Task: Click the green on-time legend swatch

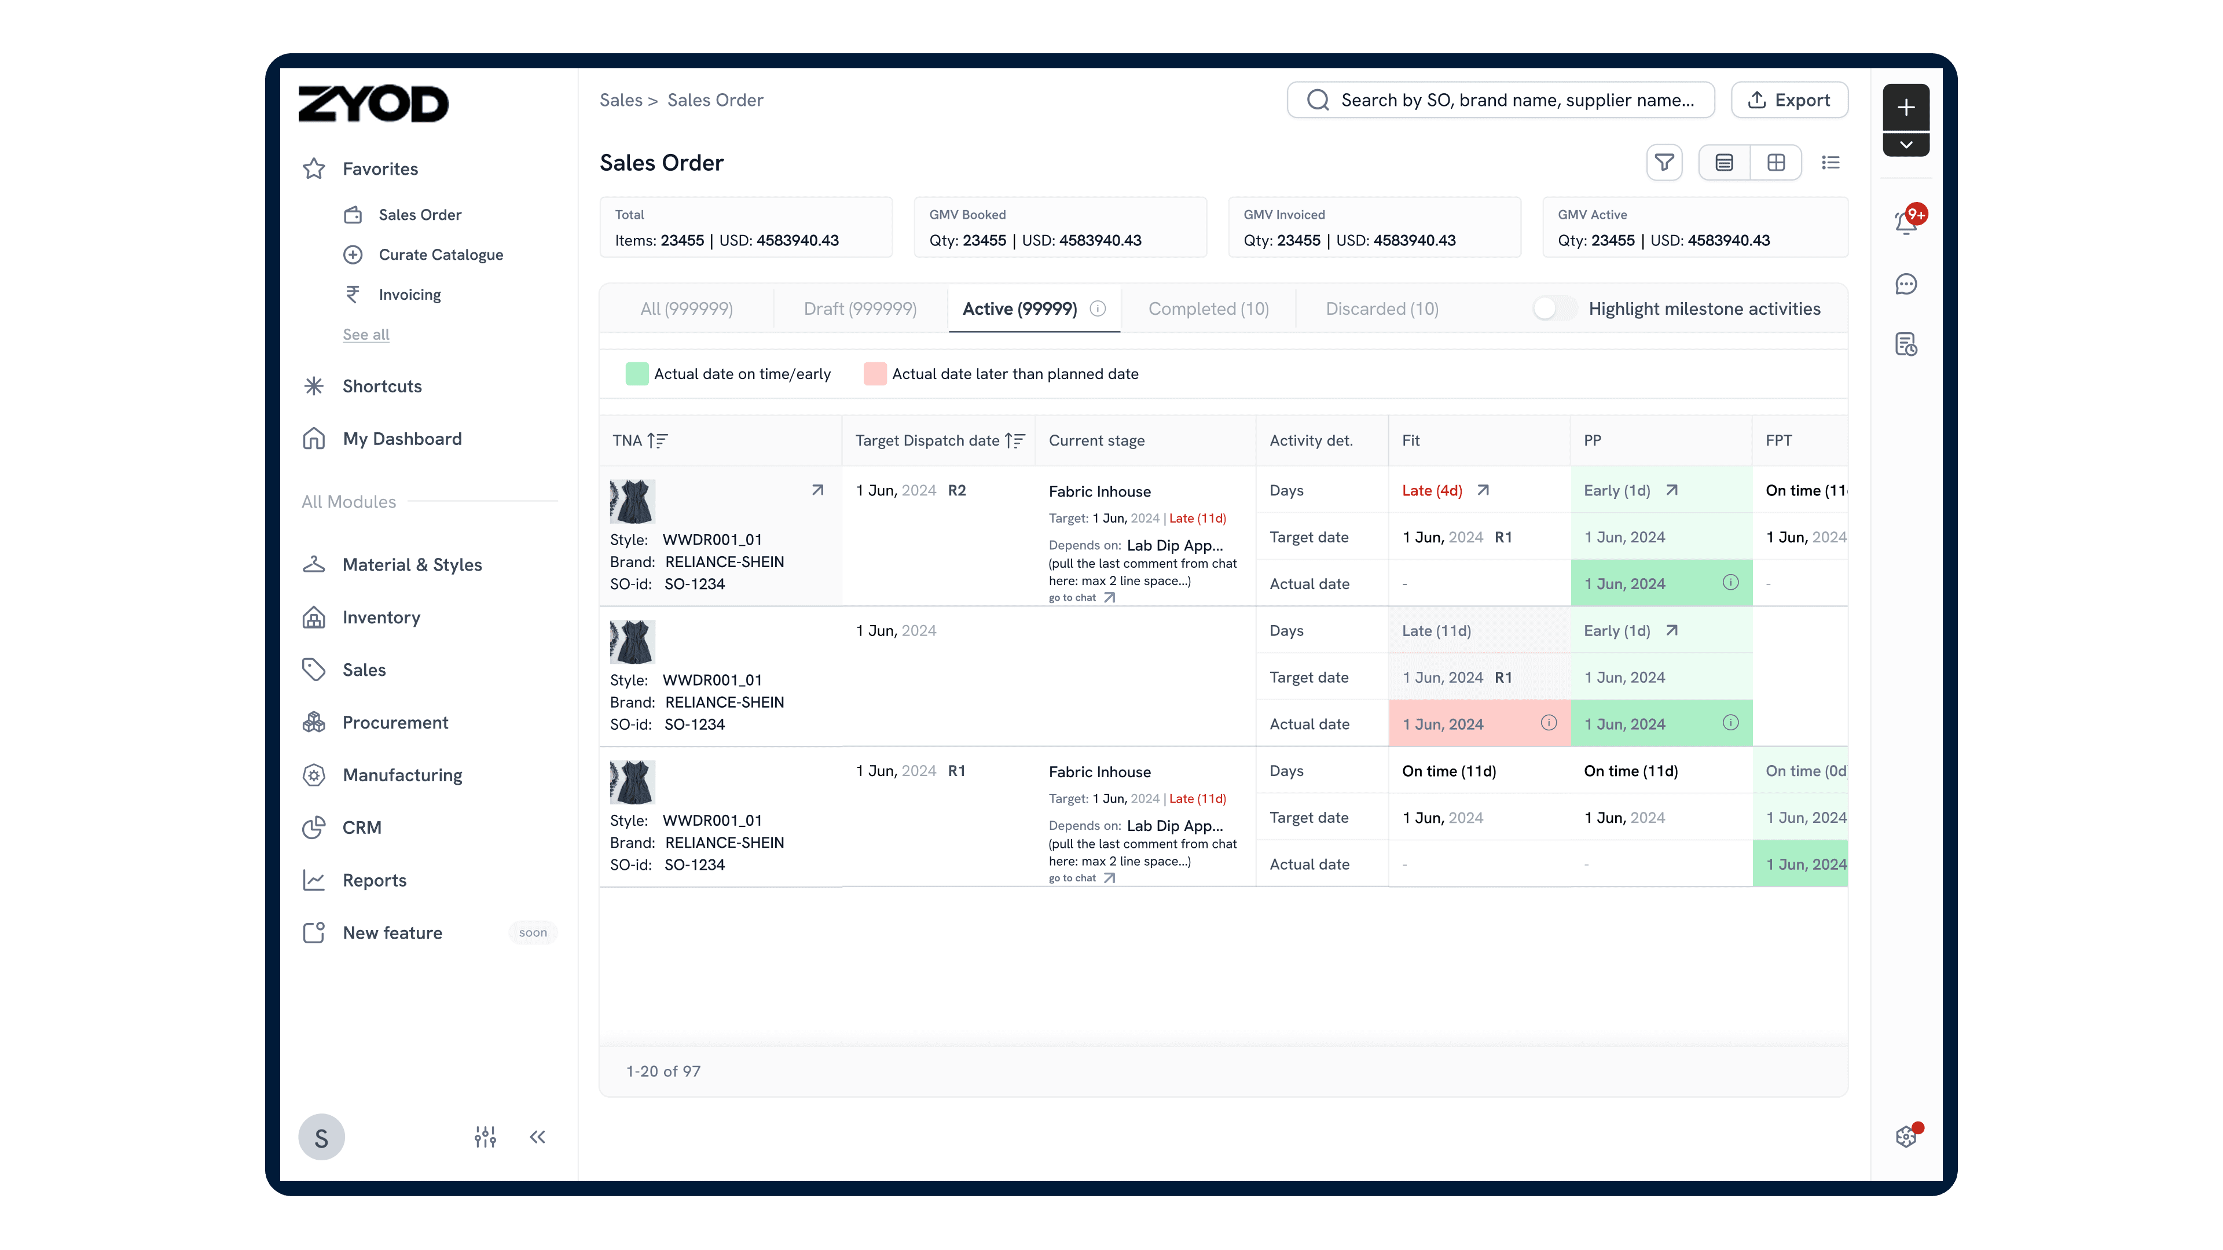Action: (637, 373)
